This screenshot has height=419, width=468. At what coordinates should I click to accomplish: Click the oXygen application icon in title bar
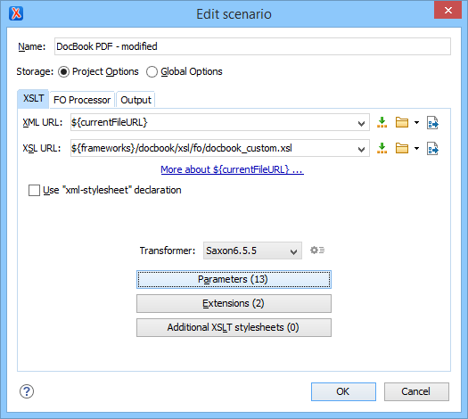(16, 13)
